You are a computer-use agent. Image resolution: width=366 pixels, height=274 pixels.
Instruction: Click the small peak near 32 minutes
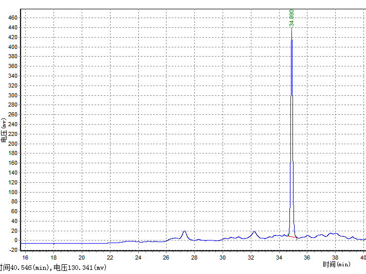254,232
